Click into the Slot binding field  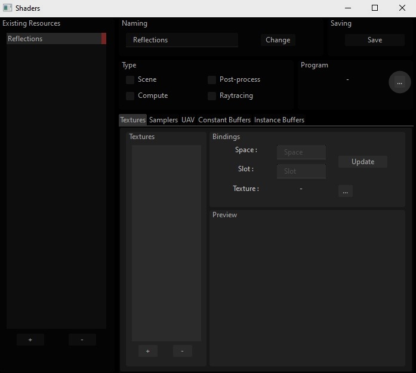(x=301, y=171)
